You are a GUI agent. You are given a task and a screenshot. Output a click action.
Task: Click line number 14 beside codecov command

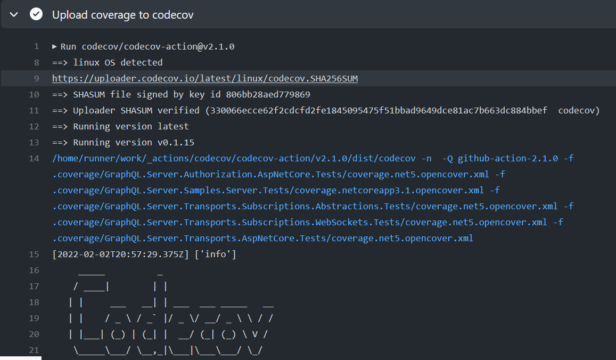(x=34, y=159)
